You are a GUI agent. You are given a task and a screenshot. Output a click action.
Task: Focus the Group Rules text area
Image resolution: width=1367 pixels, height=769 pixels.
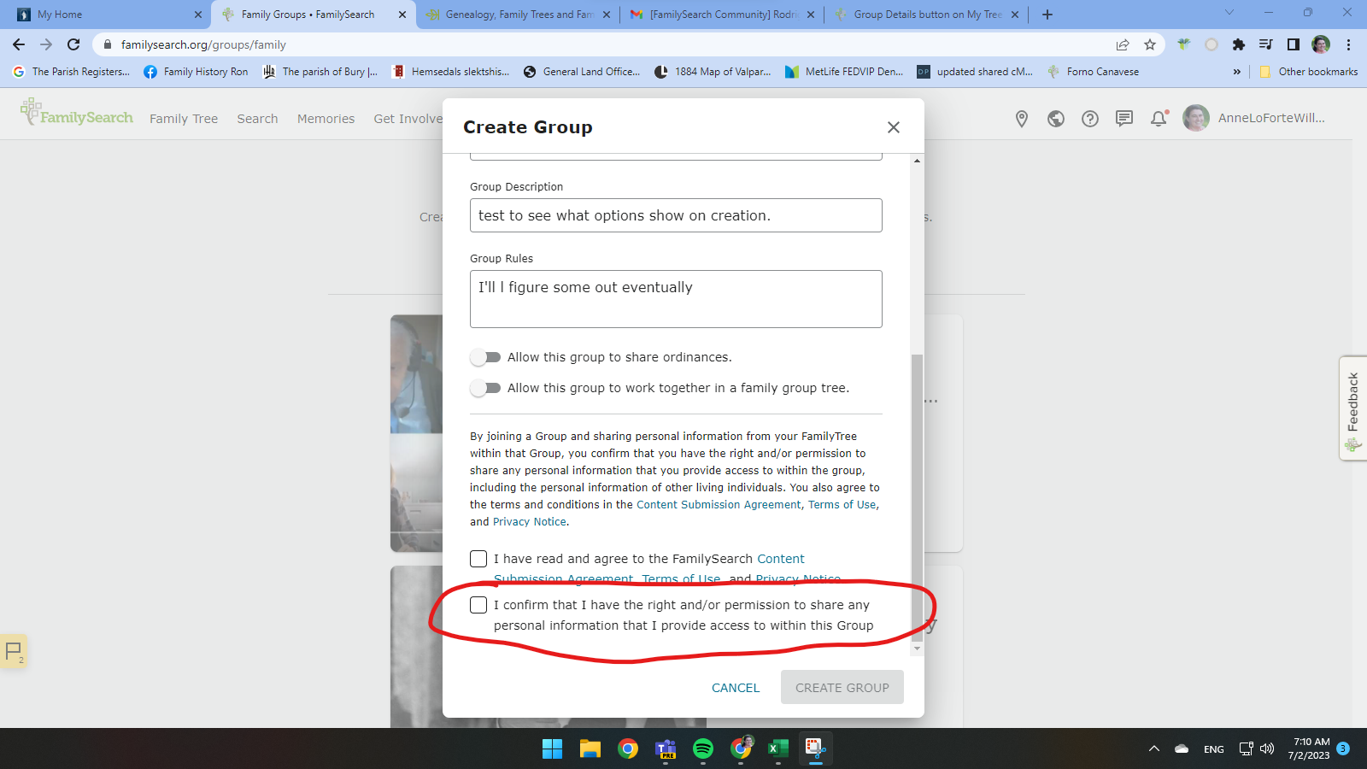click(x=676, y=299)
